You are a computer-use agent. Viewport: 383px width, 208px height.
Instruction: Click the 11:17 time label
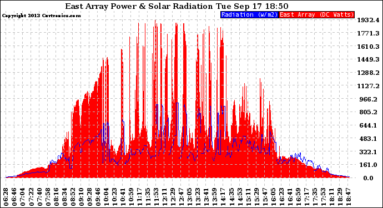140,196
